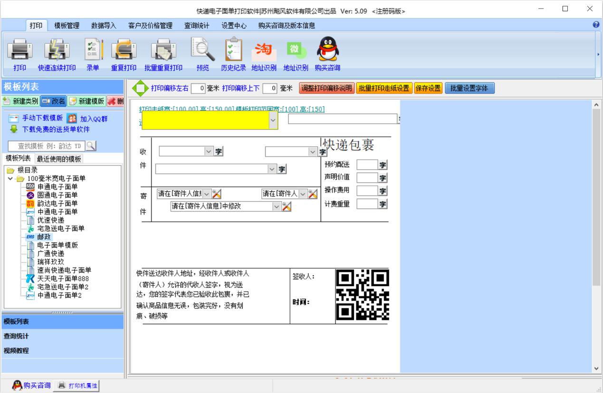
Task: Collapse the 100毫米宽电子面单 folder
Action: tap(10, 179)
